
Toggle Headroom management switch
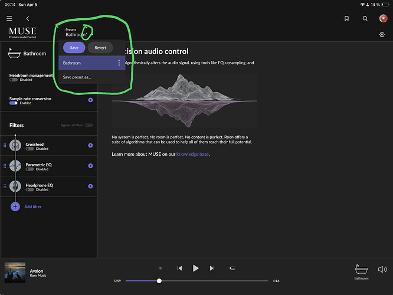[x=14, y=80]
